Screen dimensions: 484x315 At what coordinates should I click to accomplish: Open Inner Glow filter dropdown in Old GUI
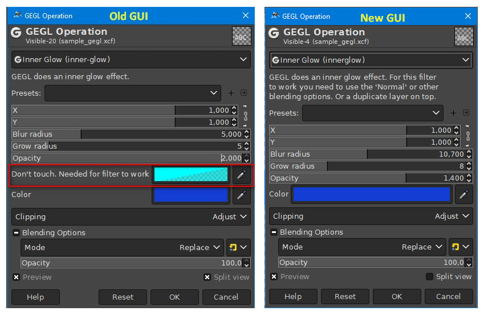point(131,60)
